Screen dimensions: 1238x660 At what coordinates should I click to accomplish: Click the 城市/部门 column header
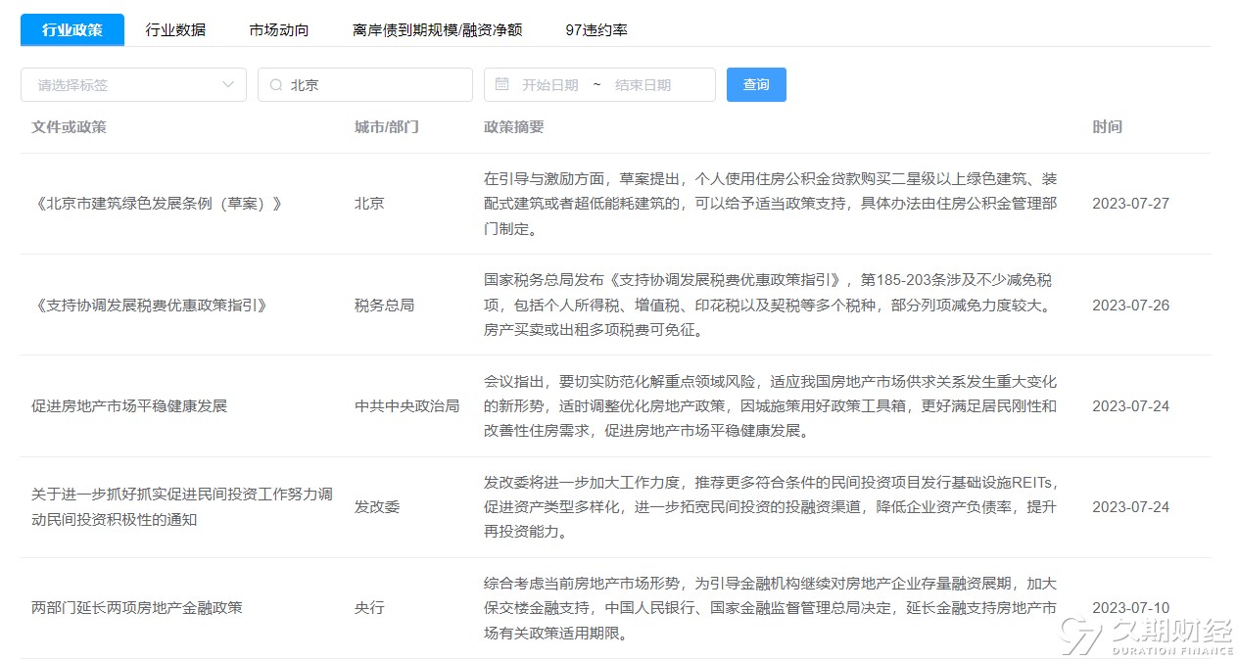[386, 127]
